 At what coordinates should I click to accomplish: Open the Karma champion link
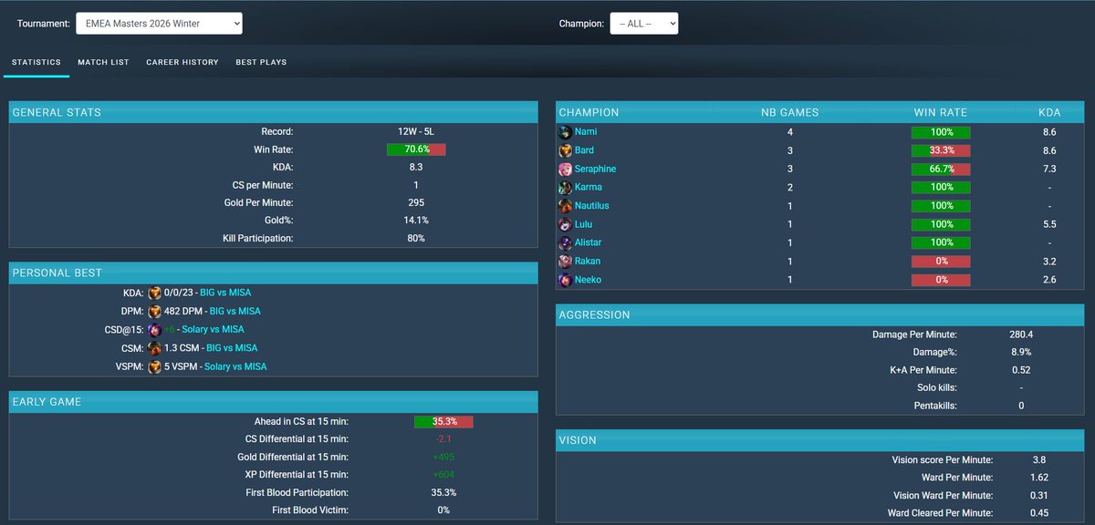589,187
